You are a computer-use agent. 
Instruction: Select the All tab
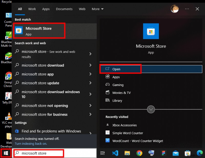point(20,9)
